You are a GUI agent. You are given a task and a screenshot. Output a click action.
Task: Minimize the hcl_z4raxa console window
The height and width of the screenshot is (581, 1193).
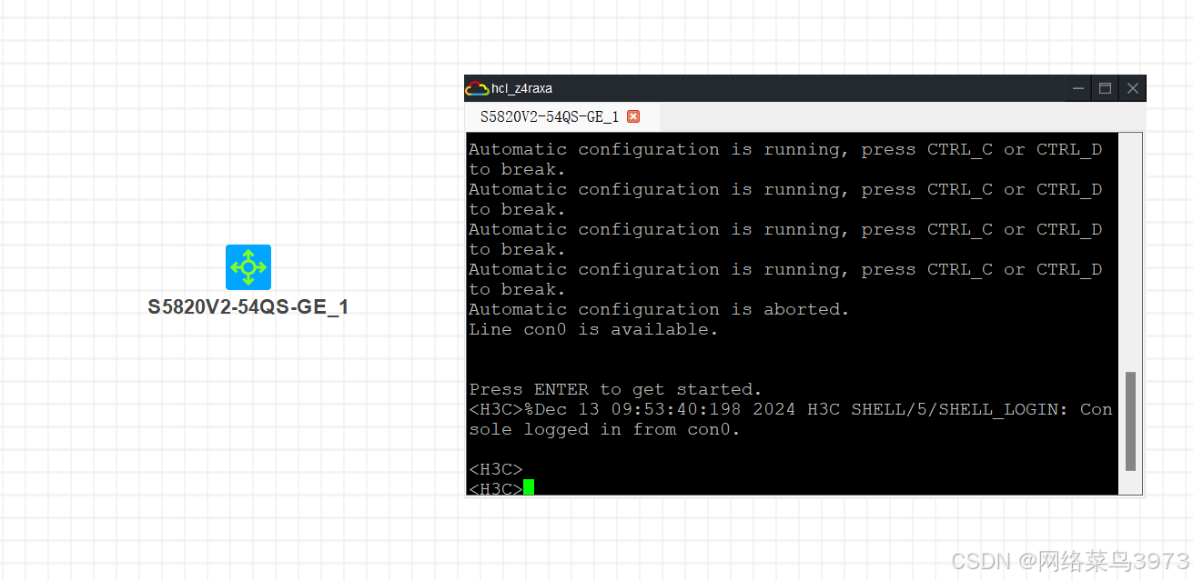[1077, 87]
